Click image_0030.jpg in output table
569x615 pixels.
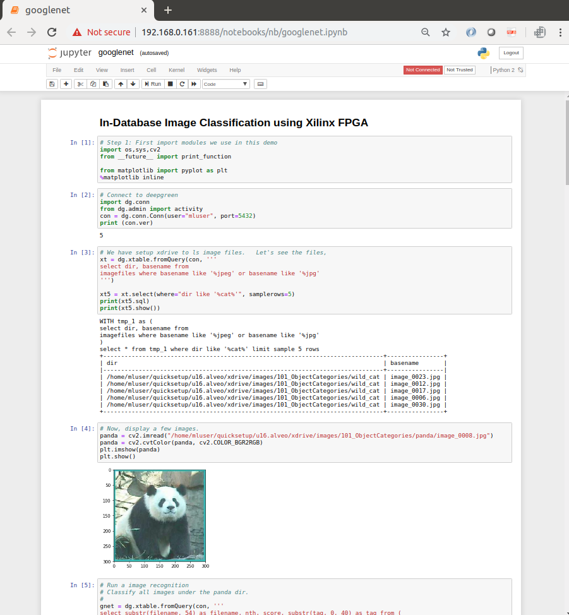click(x=415, y=405)
